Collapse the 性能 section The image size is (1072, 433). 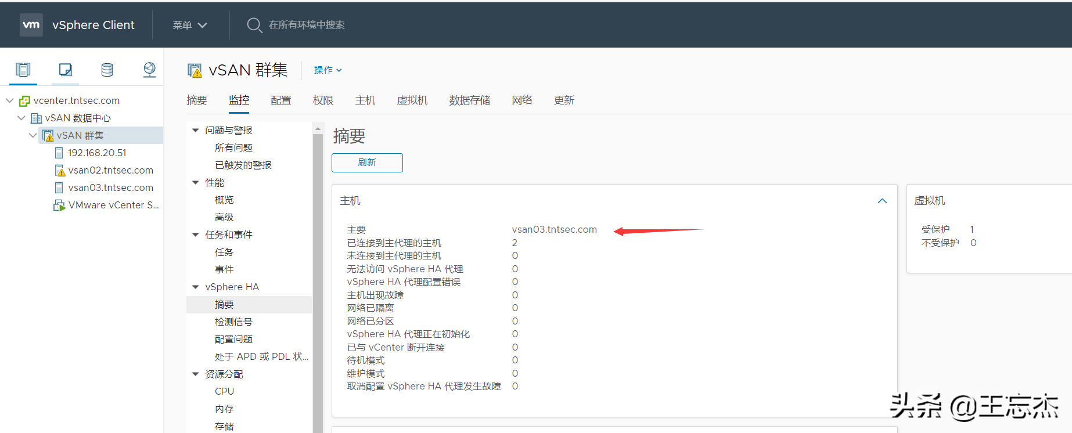(x=196, y=182)
